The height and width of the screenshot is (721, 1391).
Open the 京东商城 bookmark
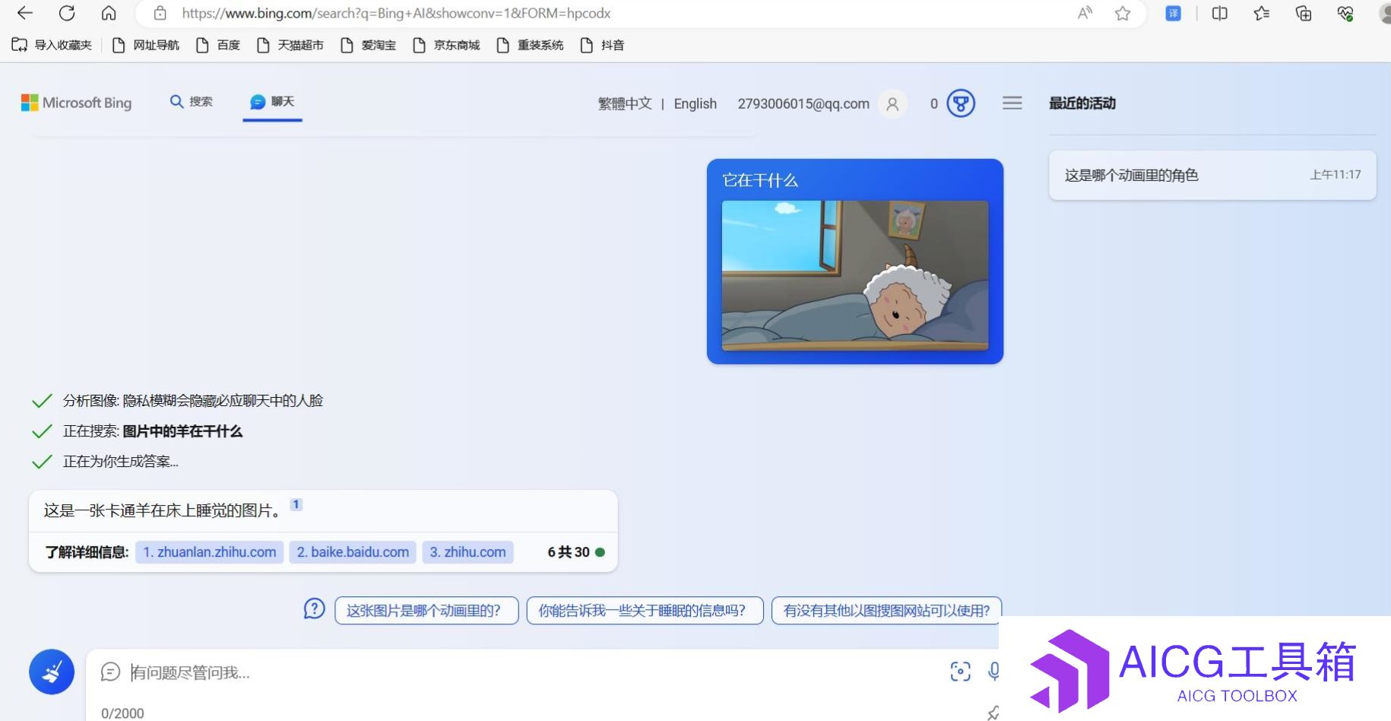pos(445,45)
